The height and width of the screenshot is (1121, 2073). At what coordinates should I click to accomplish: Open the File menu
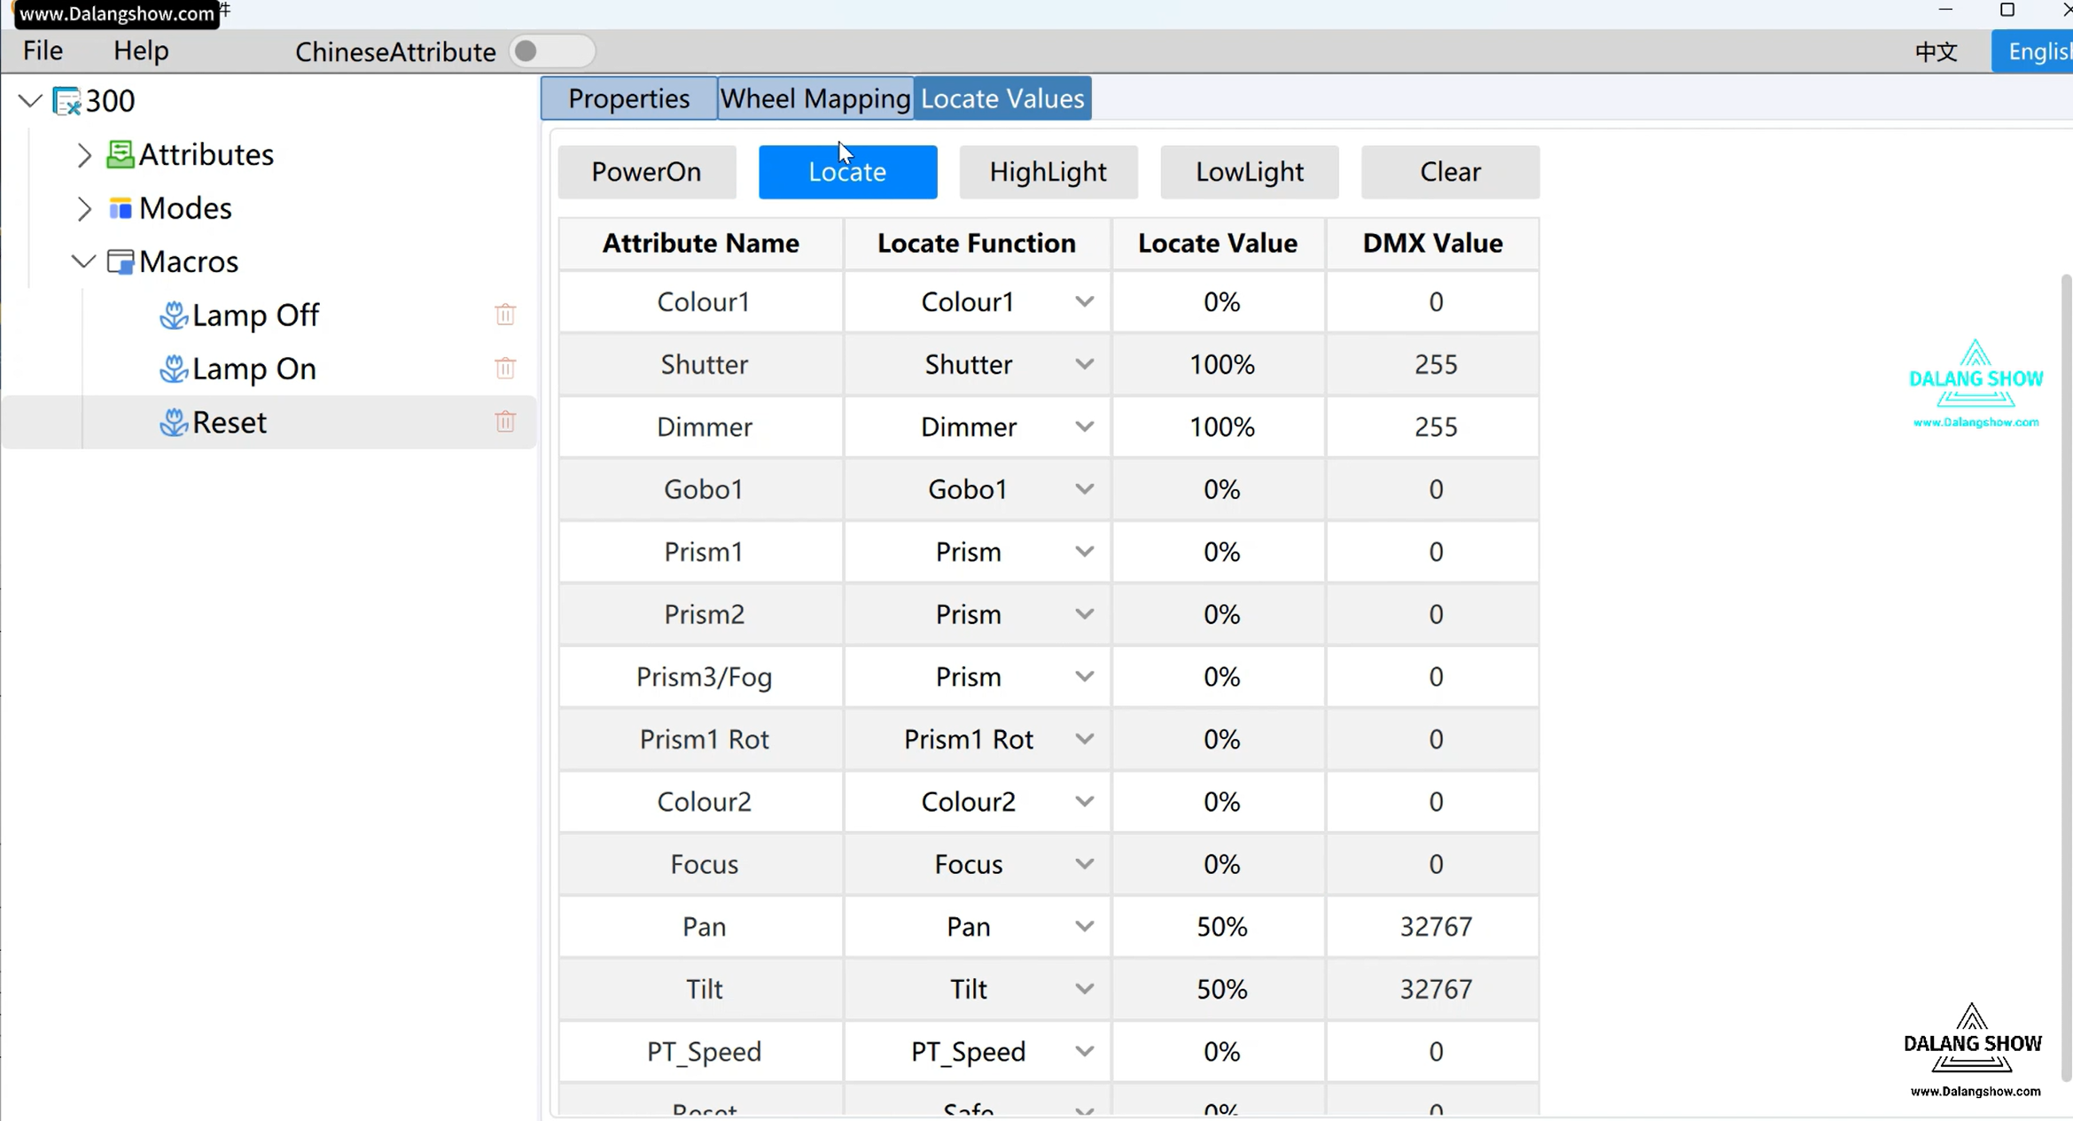(43, 51)
